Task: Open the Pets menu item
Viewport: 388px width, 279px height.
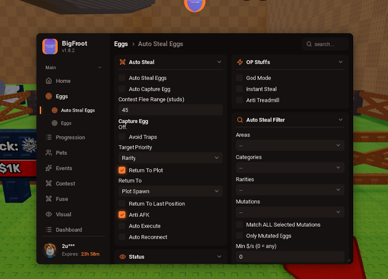Action: click(73, 153)
